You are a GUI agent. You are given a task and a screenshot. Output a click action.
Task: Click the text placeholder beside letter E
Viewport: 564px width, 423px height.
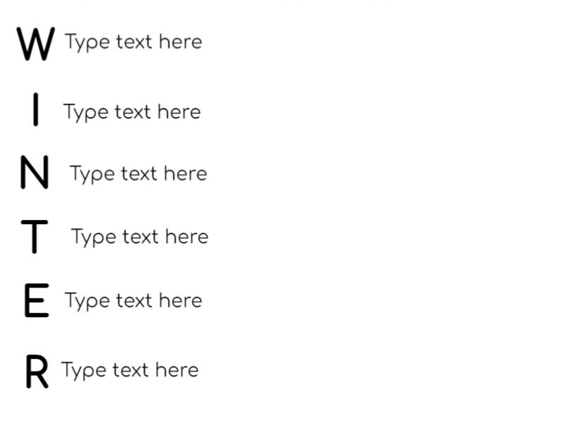click(133, 301)
